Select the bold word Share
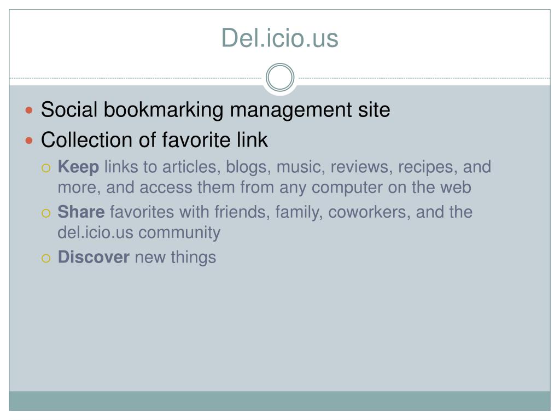The image size is (560, 420). [x=81, y=212]
